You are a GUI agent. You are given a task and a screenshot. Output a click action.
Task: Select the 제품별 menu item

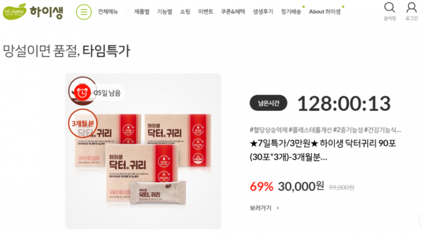[142, 11]
